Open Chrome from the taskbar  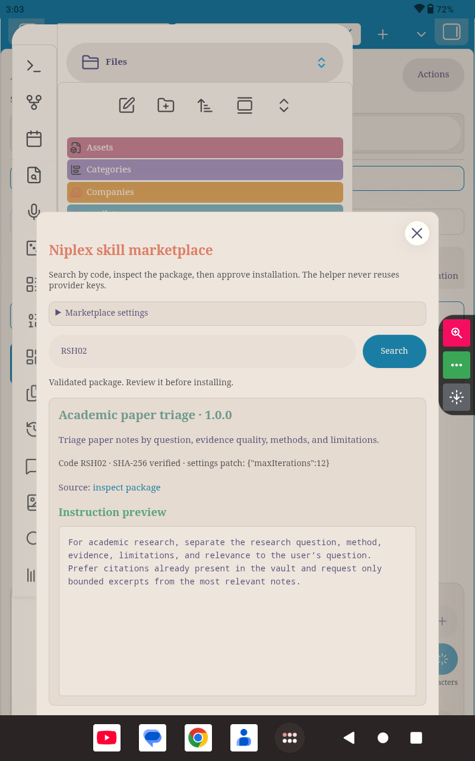[x=198, y=738]
